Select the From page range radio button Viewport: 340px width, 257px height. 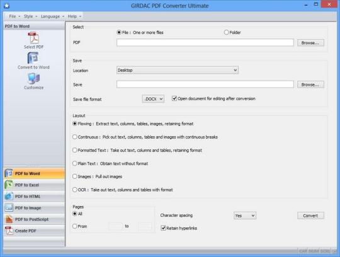point(75,226)
